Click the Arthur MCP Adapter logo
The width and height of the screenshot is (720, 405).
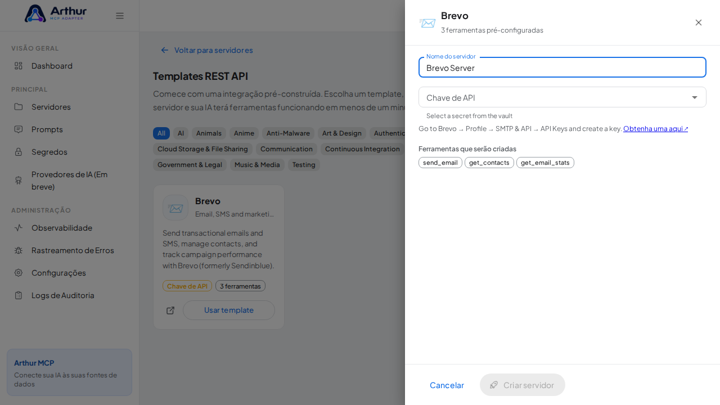click(56, 13)
